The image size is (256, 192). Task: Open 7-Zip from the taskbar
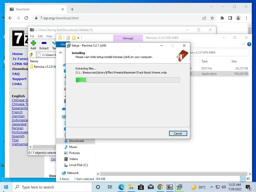point(170,187)
